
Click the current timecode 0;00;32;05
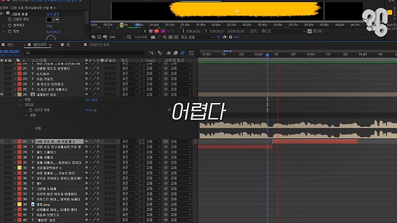click(10, 52)
